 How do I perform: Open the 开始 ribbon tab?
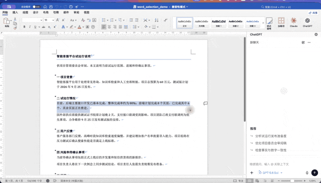point(5,12)
